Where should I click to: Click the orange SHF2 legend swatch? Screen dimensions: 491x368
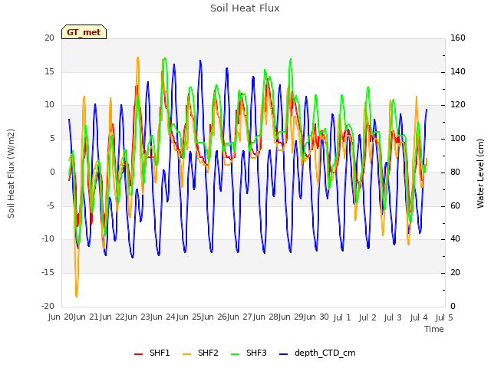186,354
